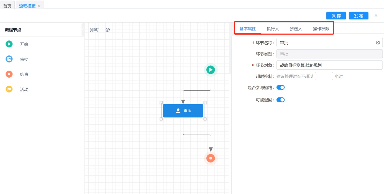Select the 审批 node icon in sidebar
The image size is (384, 194).
(9, 59)
